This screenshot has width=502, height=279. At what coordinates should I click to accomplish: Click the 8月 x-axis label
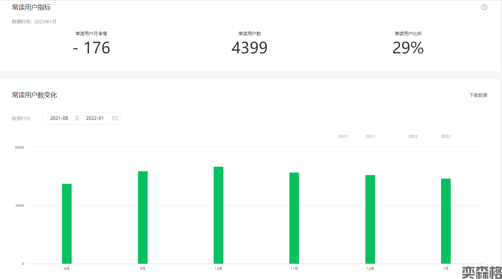67,269
